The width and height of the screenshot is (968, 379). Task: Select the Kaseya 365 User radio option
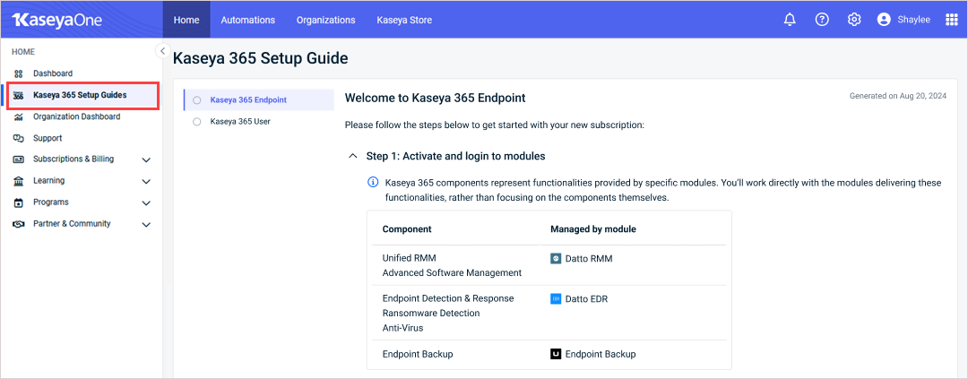coord(197,122)
